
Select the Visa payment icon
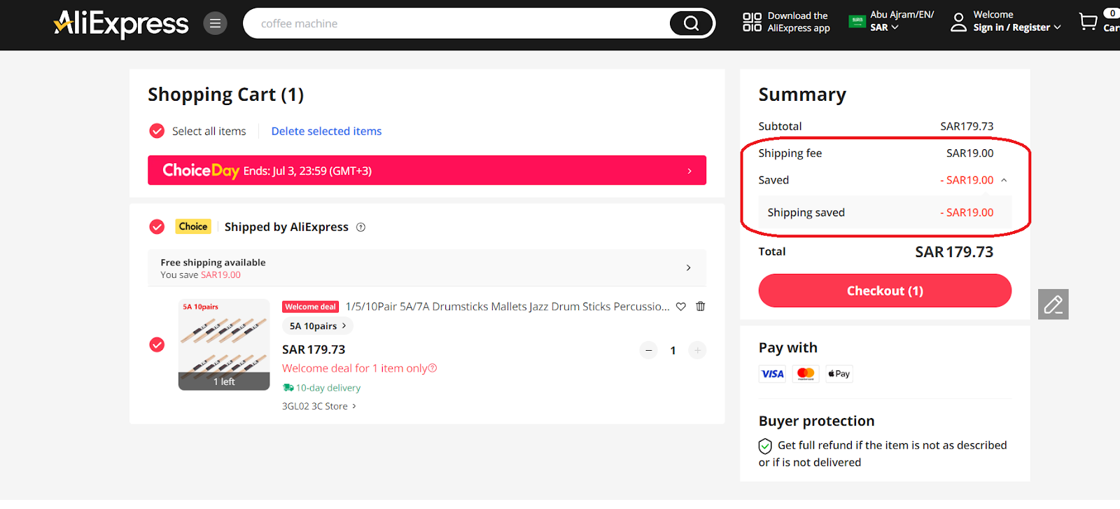[x=772, y=374]
